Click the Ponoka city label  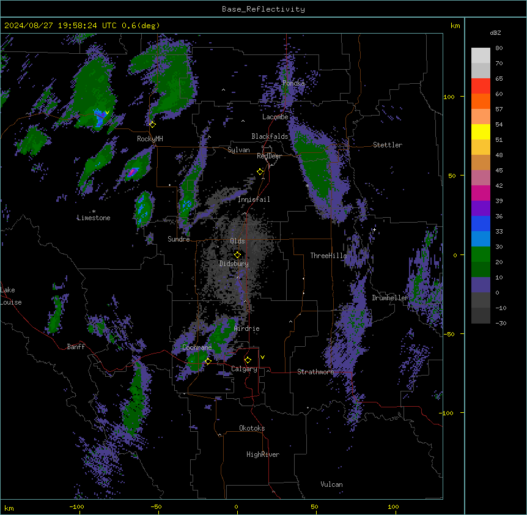click(293, 83)
